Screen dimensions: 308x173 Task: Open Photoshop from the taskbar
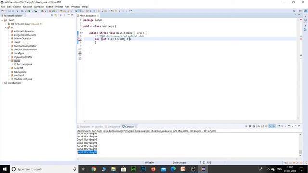click(x=143, y=169)
